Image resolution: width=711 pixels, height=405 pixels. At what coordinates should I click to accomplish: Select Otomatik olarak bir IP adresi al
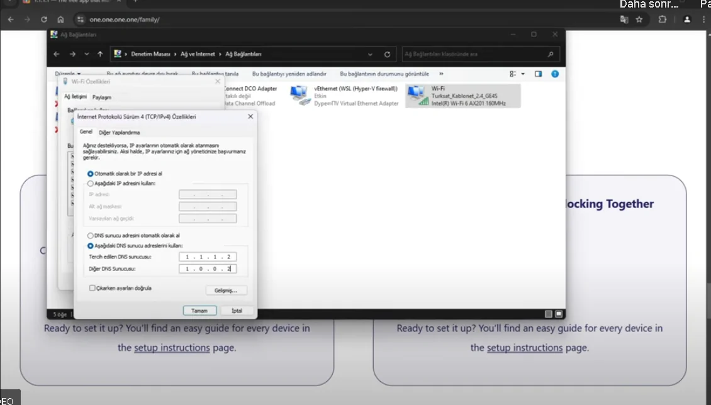click(90, 174)
